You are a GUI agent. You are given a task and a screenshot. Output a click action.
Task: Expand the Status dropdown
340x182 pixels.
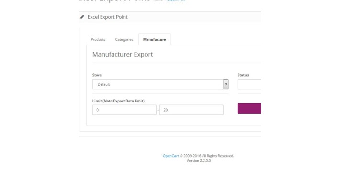(249, 84)
